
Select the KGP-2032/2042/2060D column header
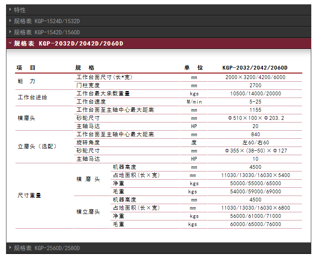pos(255,68)
